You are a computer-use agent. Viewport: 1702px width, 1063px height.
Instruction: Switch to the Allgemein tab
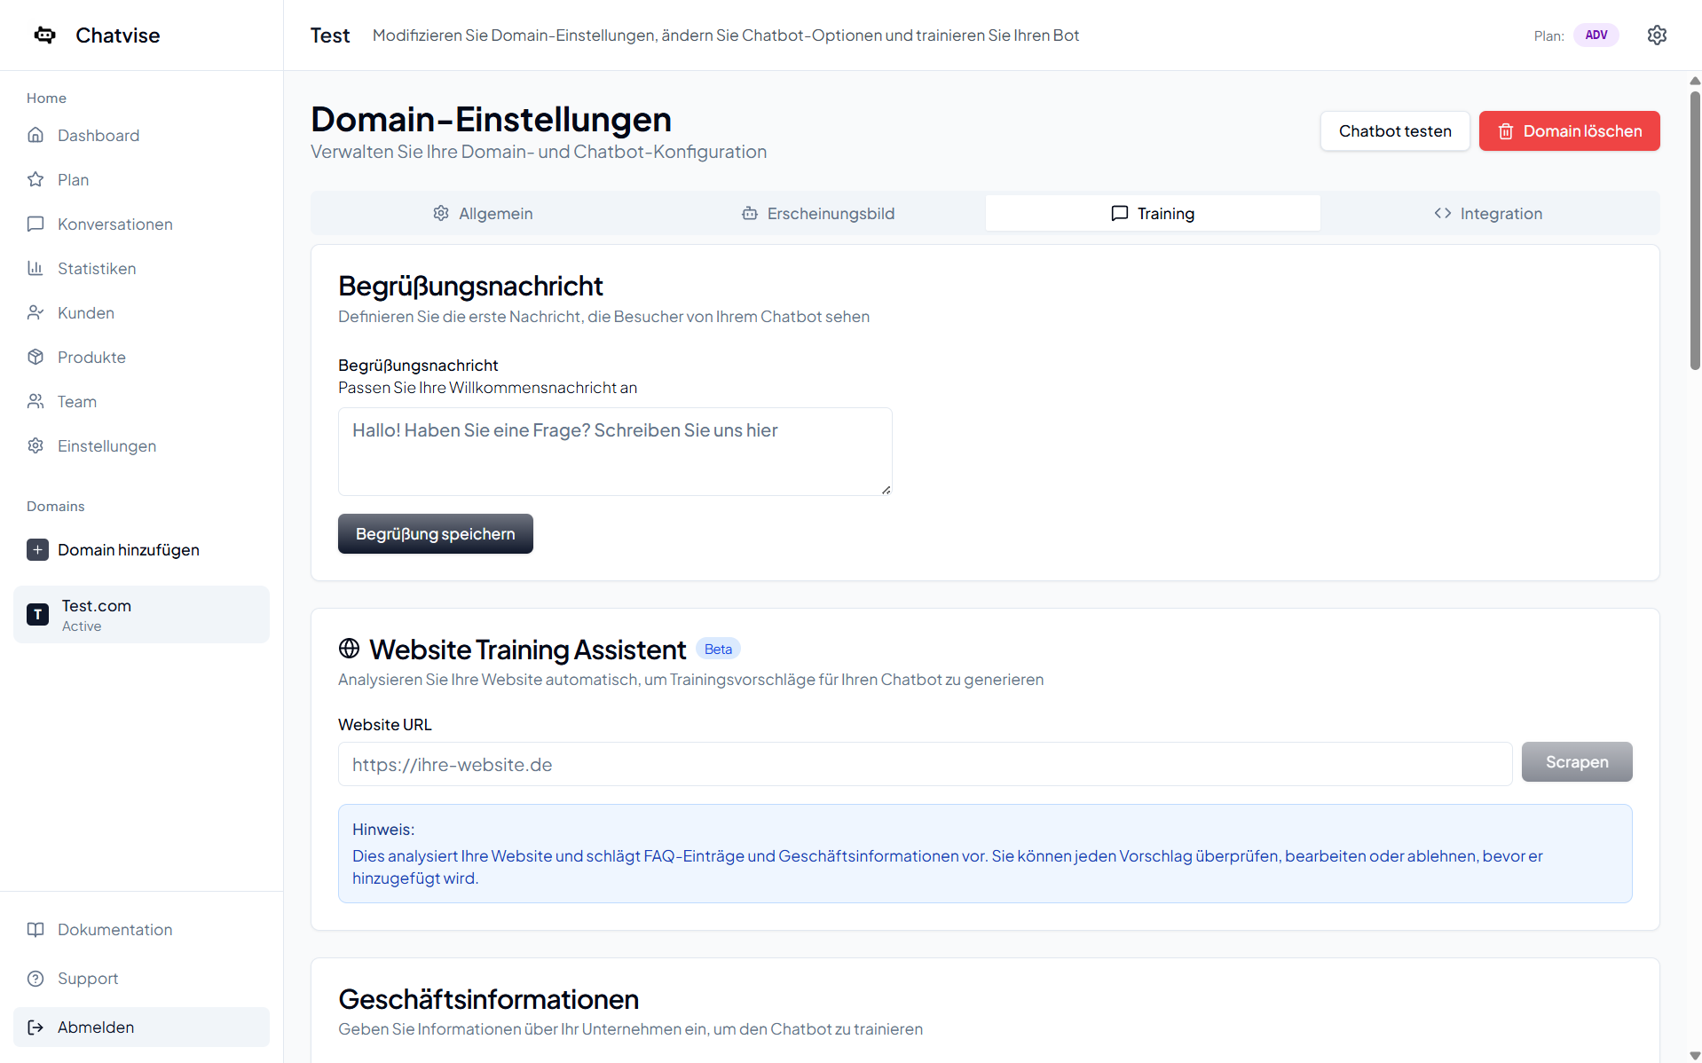click(x=482, y=213)
